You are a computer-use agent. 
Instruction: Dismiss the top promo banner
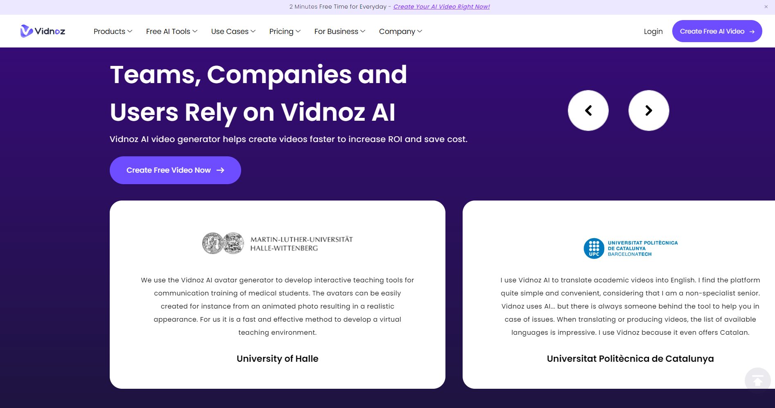[766, 7]
